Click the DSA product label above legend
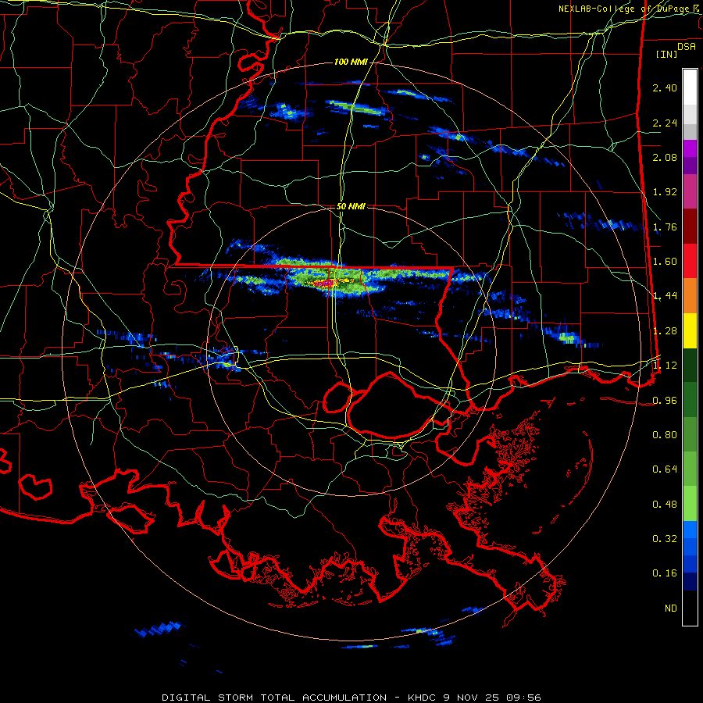The image size is (703, 703). pos(687,47)
